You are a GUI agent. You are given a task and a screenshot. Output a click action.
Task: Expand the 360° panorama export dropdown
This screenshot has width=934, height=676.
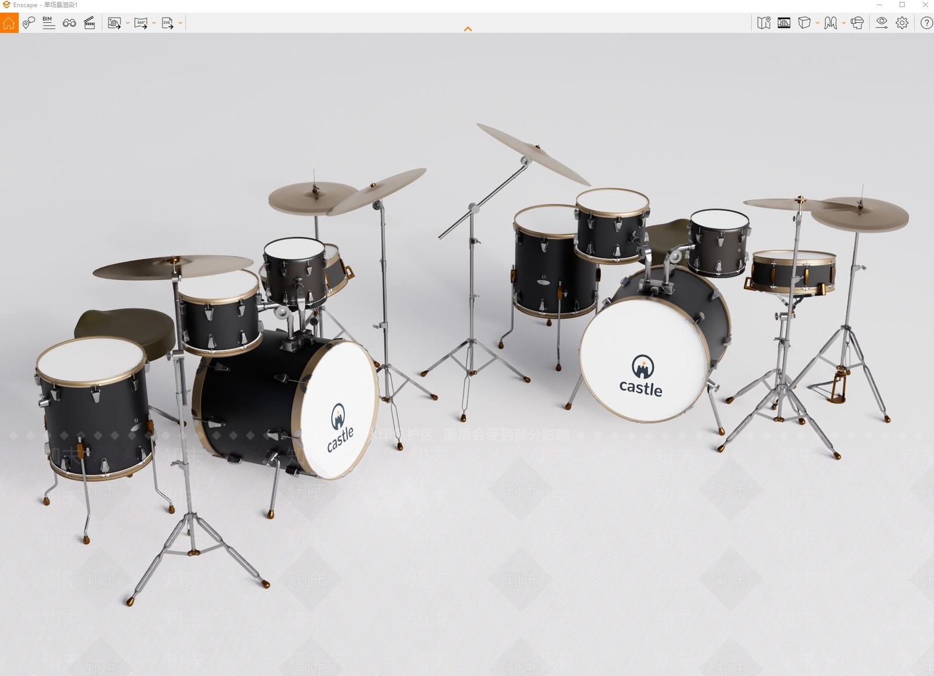click(154, 23)
